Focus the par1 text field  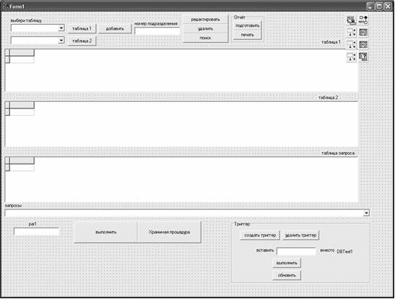point(36,231)
